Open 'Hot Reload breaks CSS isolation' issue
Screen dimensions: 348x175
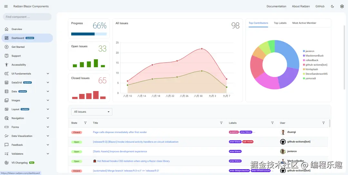point(131,161)
